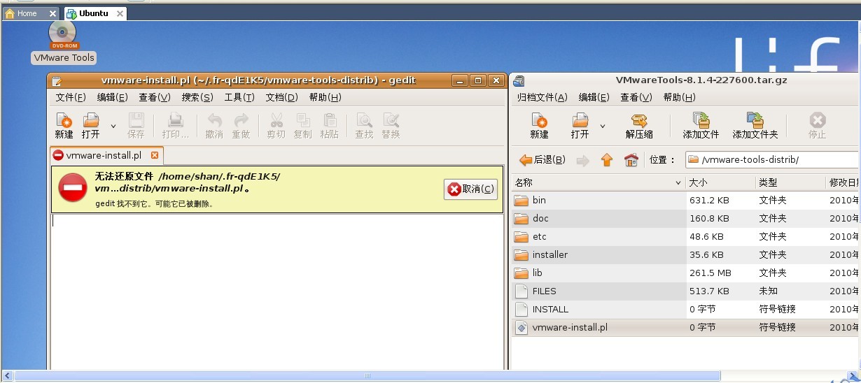
Task: Open gedit's 查看(V) menu
Action: pos(155,97)
